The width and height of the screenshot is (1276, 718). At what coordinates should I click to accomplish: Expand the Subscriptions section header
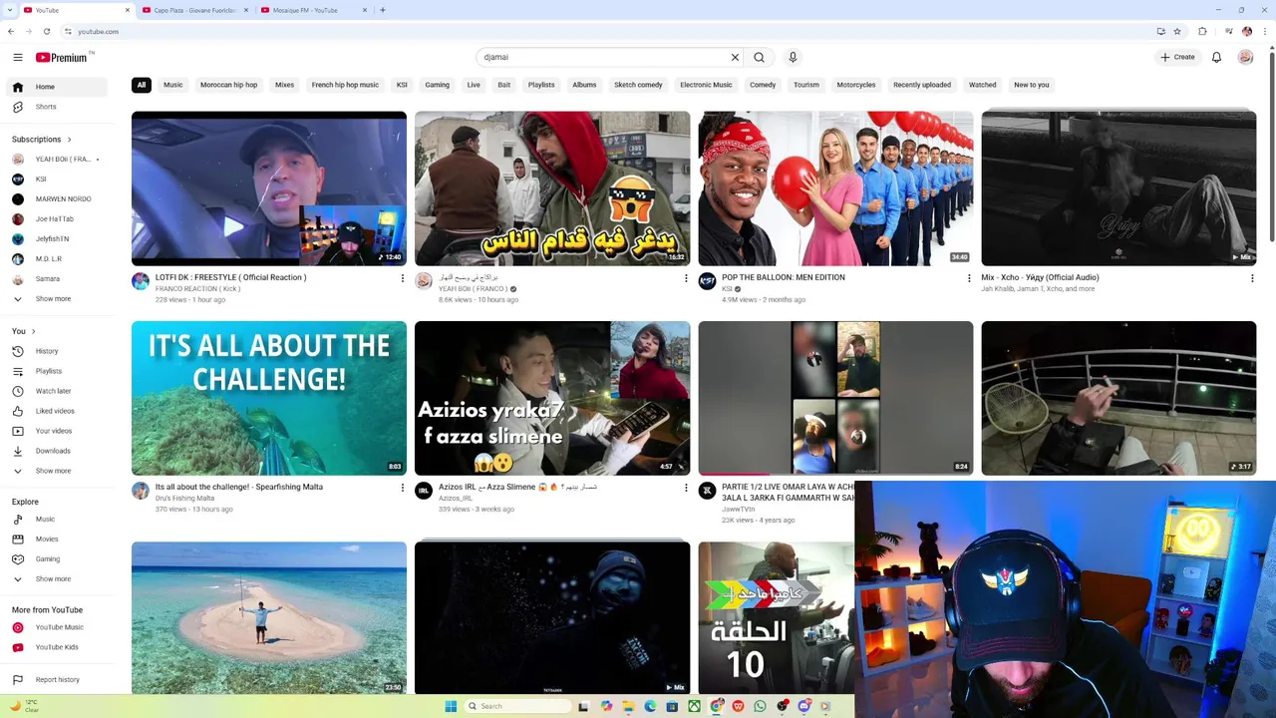[x=42, y=140]
